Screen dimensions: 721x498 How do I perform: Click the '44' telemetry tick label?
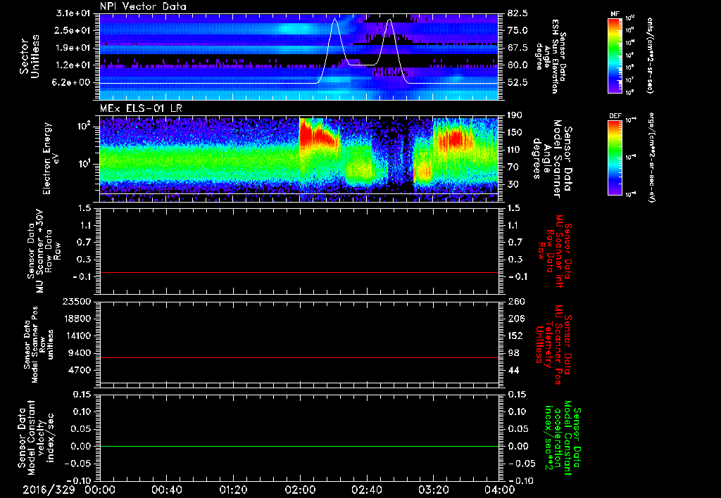pos(513,370)
